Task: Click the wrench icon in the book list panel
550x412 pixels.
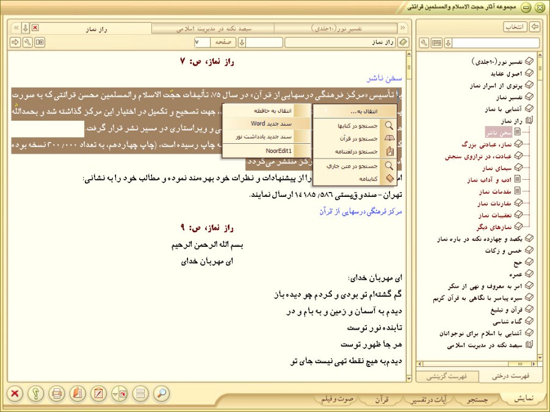Action: coord(424,43)
